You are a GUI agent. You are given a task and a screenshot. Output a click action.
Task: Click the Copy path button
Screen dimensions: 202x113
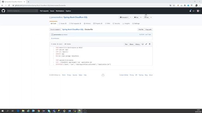[x=148, y=30]
